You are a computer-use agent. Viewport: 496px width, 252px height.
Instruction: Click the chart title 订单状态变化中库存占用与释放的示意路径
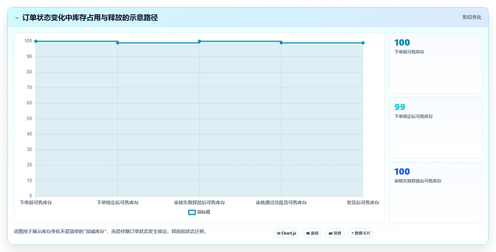pos(90,17)
